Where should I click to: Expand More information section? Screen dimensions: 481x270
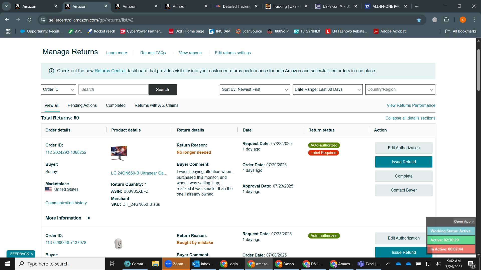tap(68, 218)
